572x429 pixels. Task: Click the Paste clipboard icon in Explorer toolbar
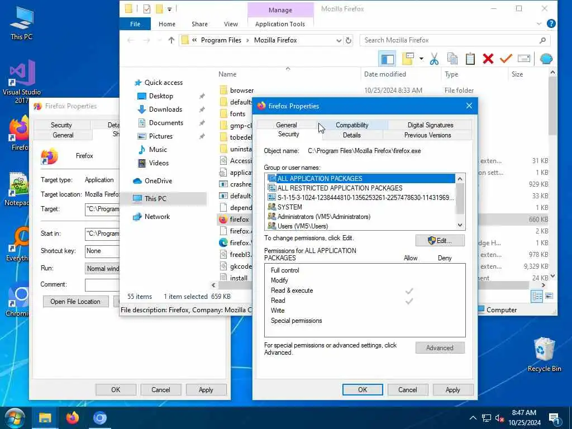click(470, 59)
